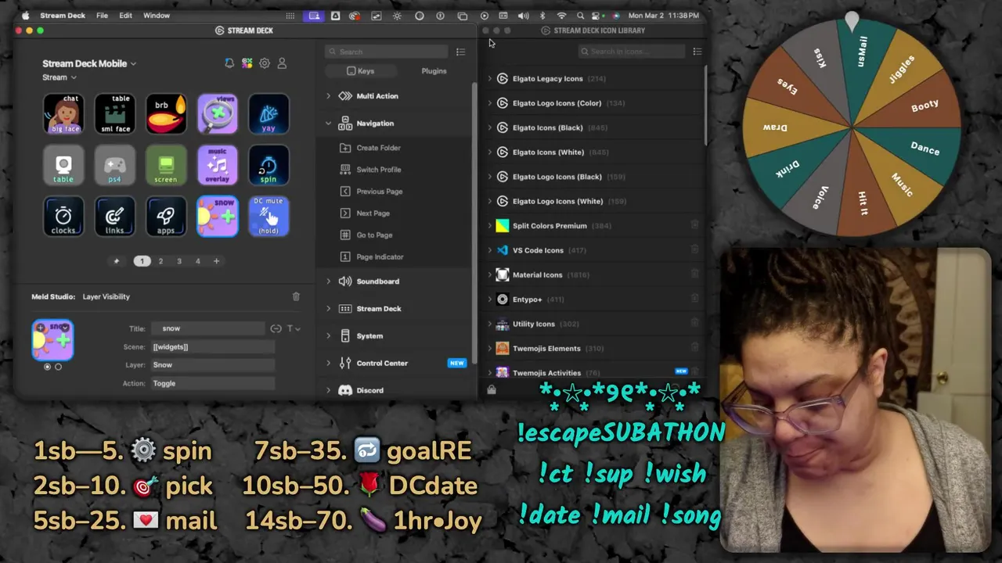
Task: Open Stream Deck Mobile device dropdown
Action: (89, 63)
